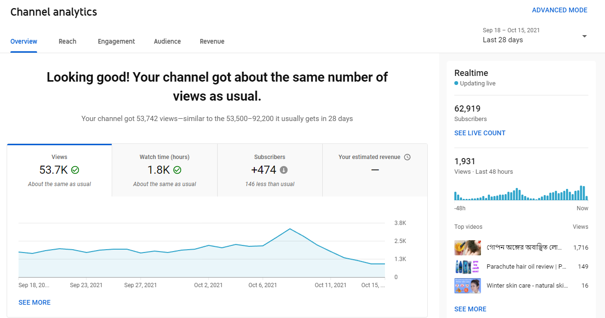Image resolution: width=605 pixels, height=318 pixels.
Task: Click the blue Updating live dot indicator
Action: coord(456,84)
